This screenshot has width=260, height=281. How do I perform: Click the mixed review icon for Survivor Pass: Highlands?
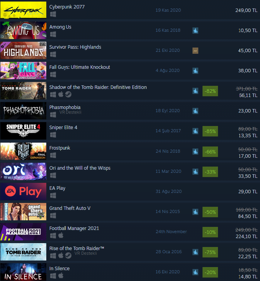(195, 51)
